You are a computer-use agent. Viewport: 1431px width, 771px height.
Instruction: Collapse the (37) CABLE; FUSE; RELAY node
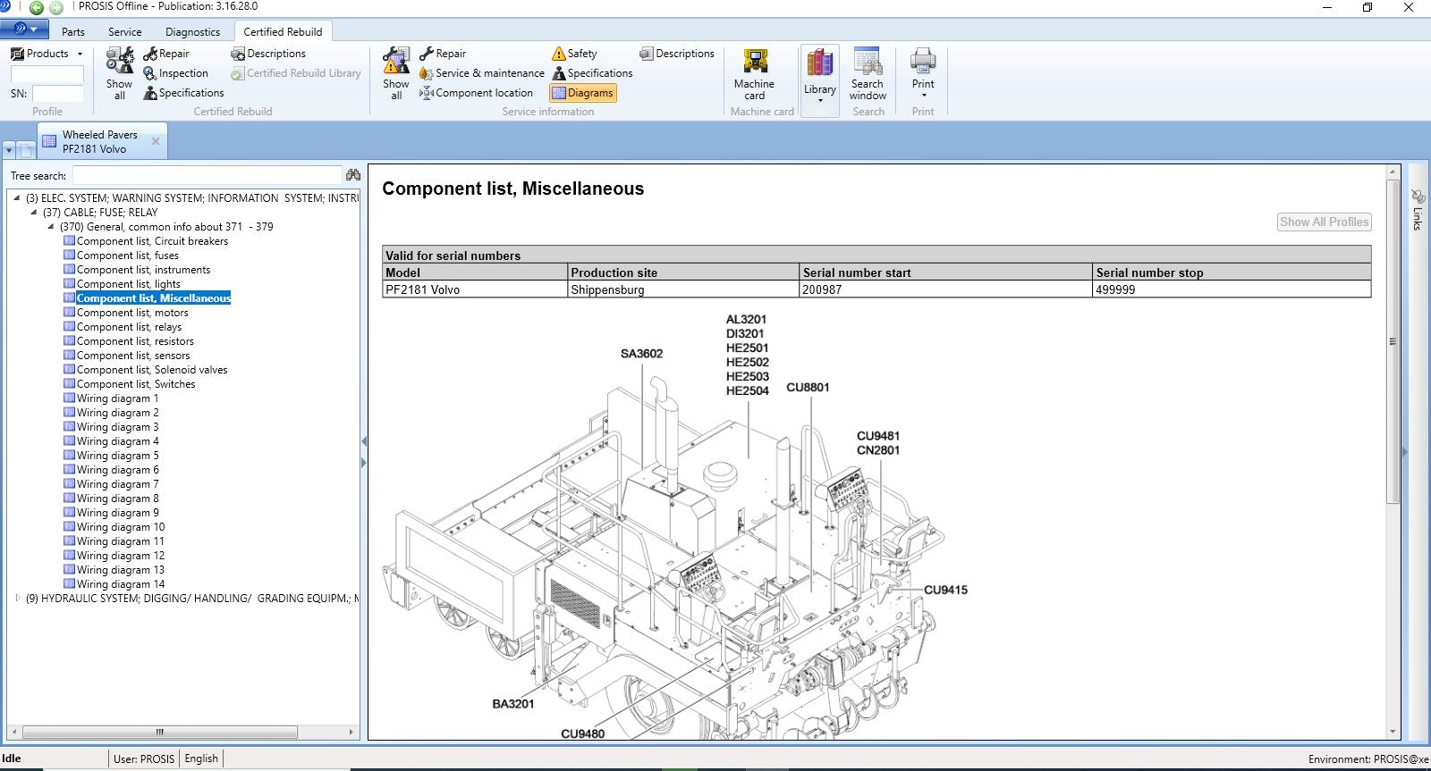coord(34,213)
